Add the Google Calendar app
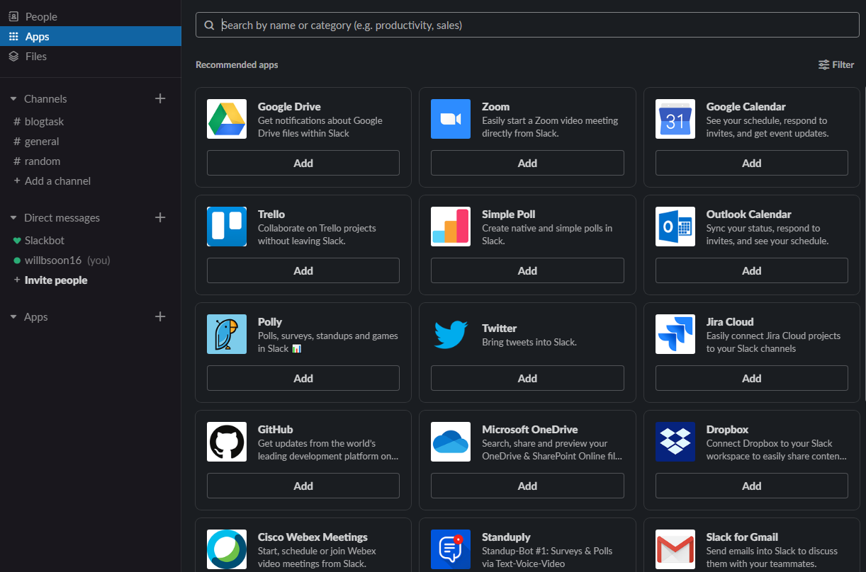 pos(752,163)
